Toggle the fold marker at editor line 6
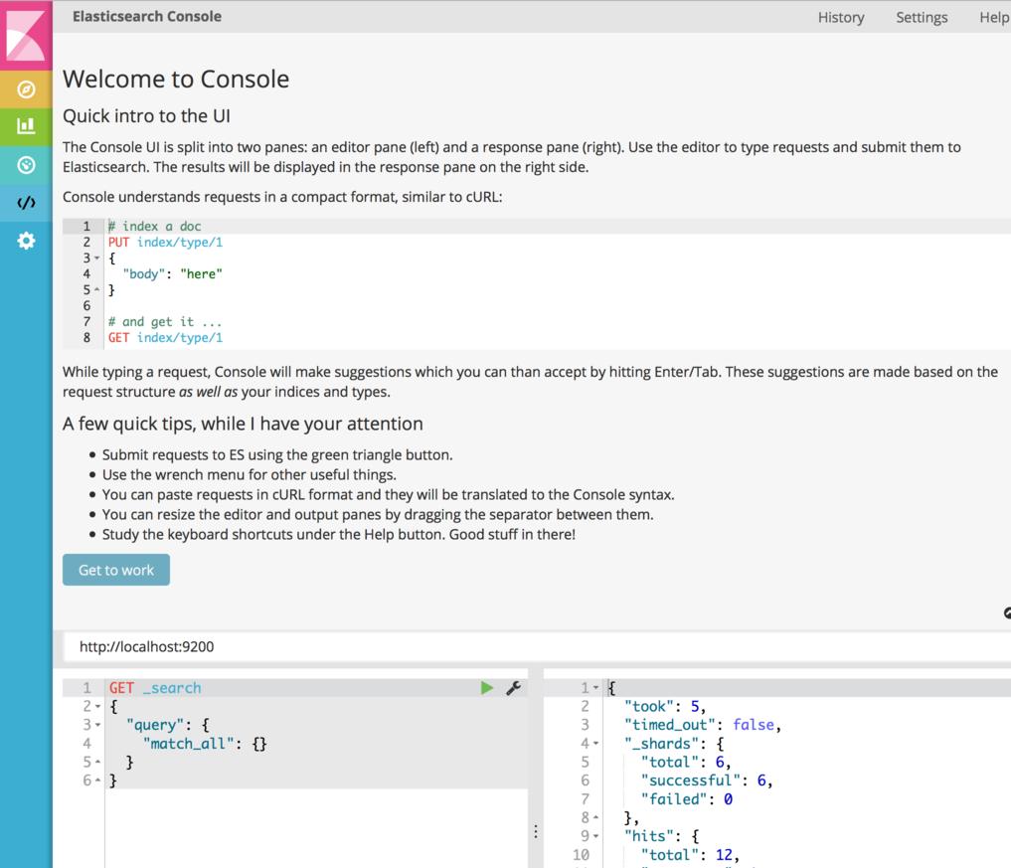The width and height of the screenshot is (1011, 868). (98, 781)
